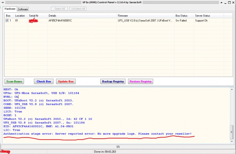This screenshot has width=236, height=154.
Task: Toggle the checkbox for box 1
Action: tap(7, 21)
